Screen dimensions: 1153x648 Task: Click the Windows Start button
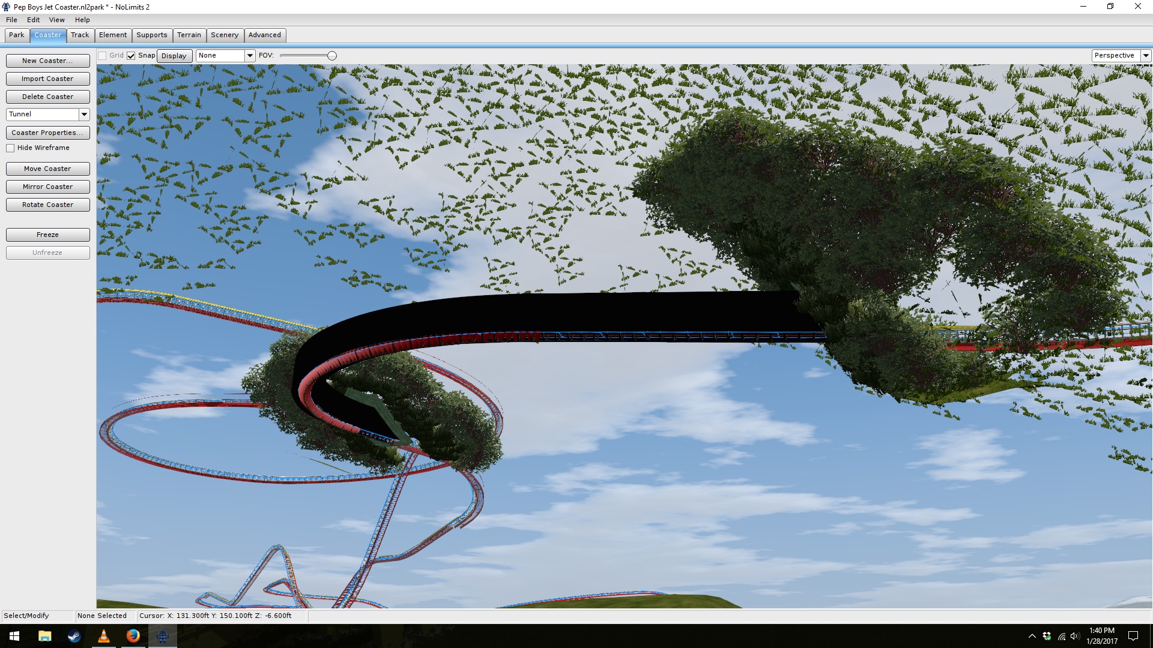(14, 636)
